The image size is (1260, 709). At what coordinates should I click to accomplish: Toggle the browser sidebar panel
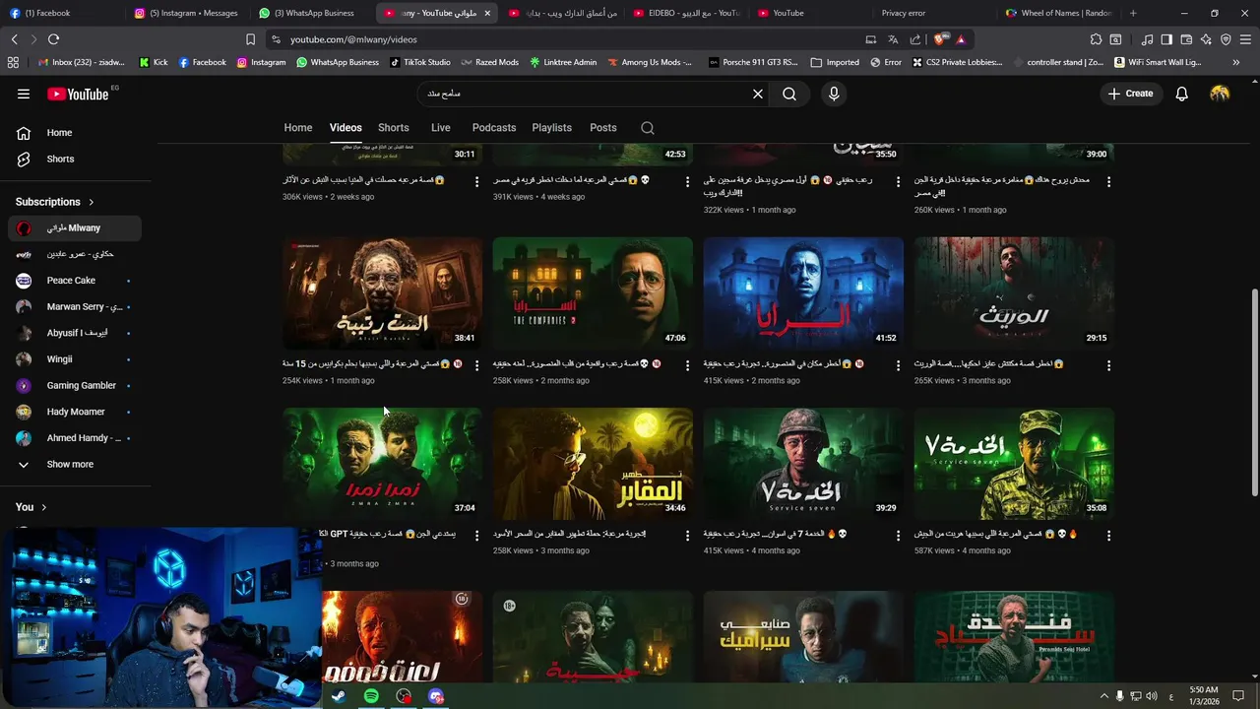(x=1166, y=39)
